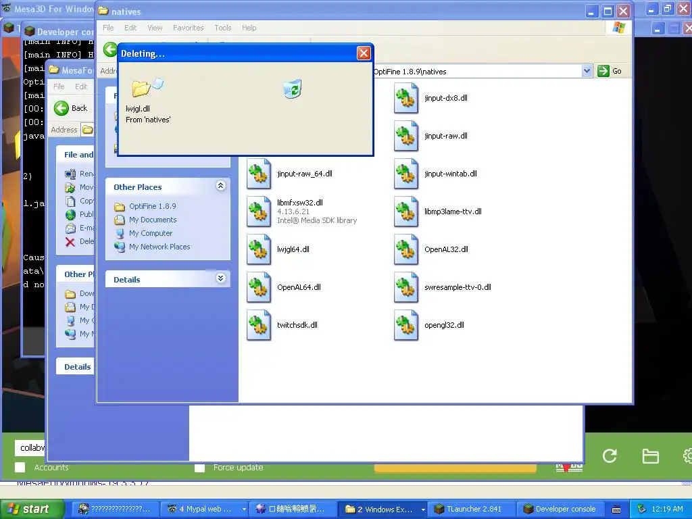Open the View menu
Screen dimensions: 692x519
tap(155, 27)
